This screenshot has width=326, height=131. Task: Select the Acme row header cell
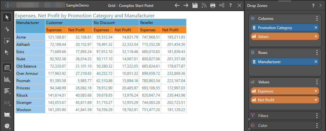point(30,37)
